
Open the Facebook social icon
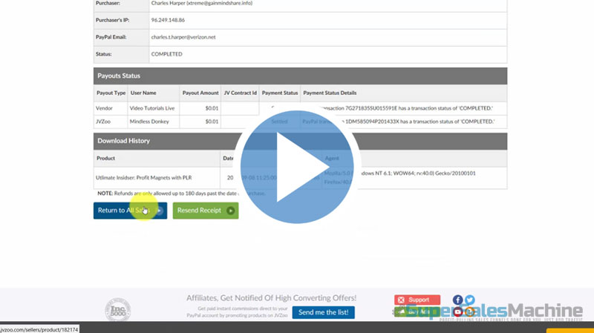point(457,300)
